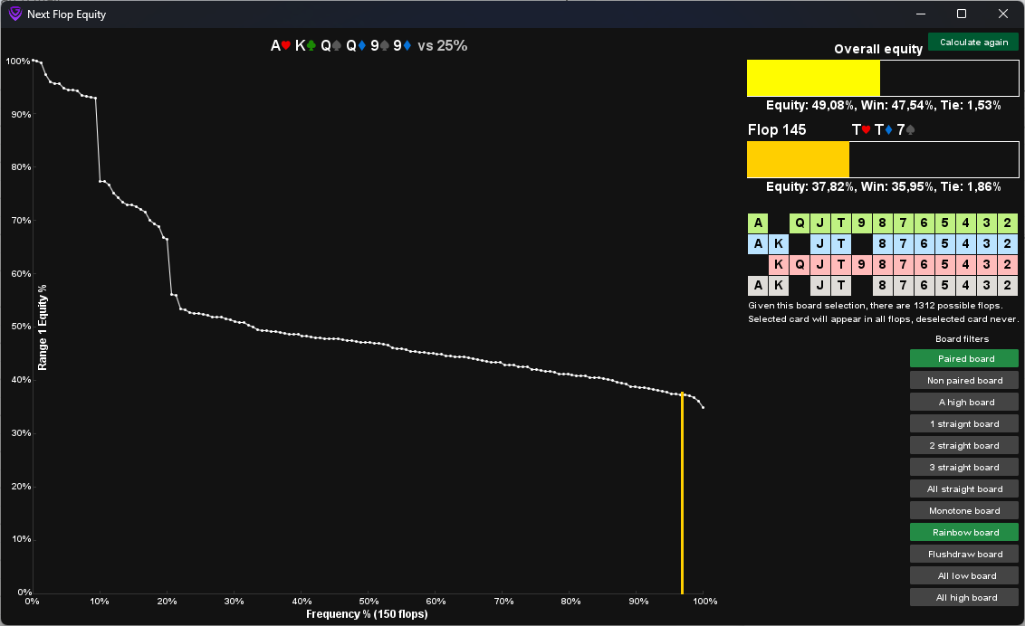Pick the blue King card tile
The height and width of the screenshot is (626, 1025).
pyautogui.click(x=779, y=244)
